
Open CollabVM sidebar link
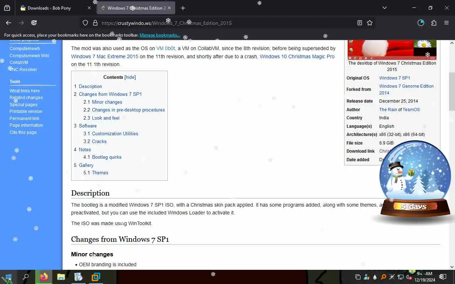(x=19, y=62)
